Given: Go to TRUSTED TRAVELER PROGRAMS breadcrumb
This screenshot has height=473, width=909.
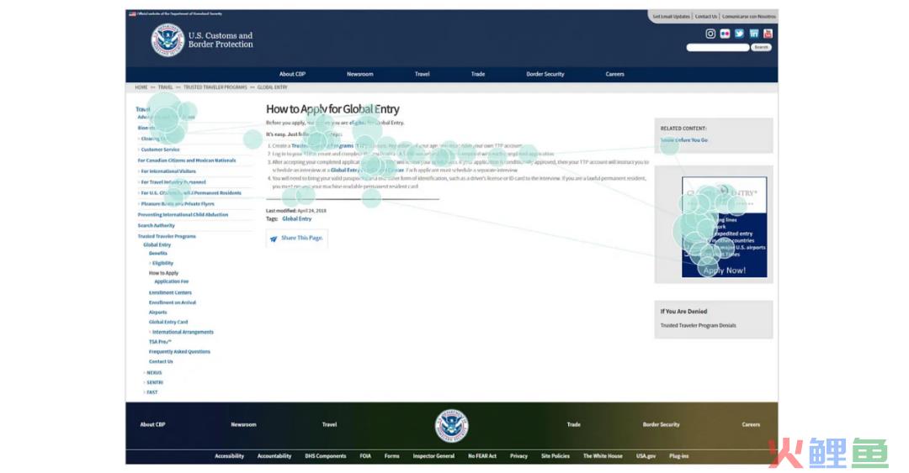Looking at the screenshot, I should pyautogui.click(x=215, y=87).
